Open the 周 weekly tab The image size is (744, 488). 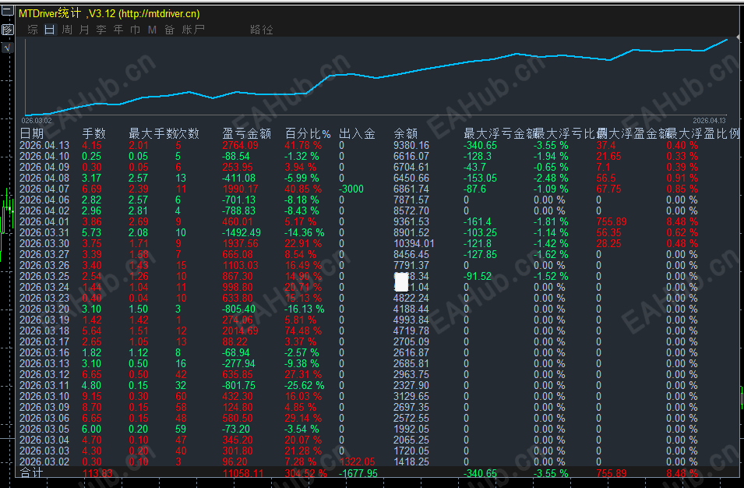[x=67, y=30]
